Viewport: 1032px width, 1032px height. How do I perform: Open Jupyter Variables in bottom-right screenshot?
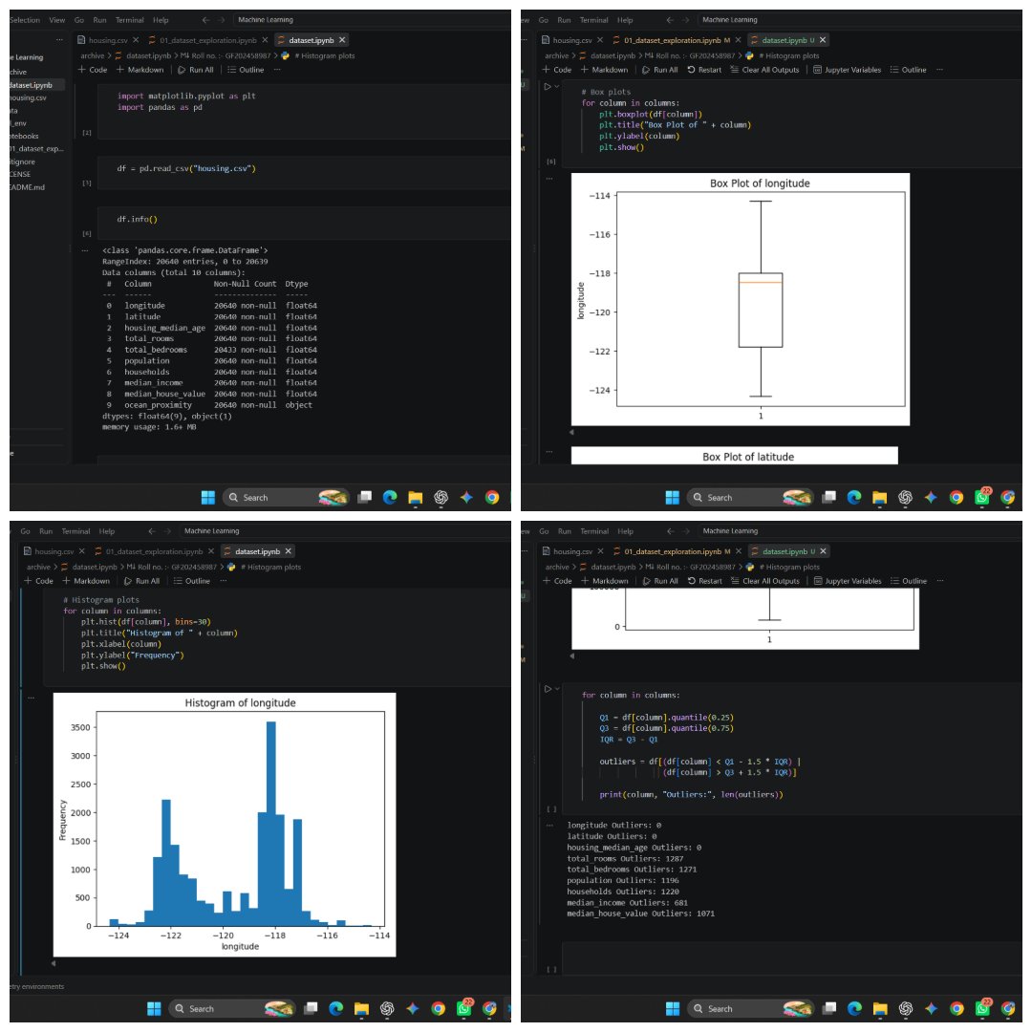[848, 581]
